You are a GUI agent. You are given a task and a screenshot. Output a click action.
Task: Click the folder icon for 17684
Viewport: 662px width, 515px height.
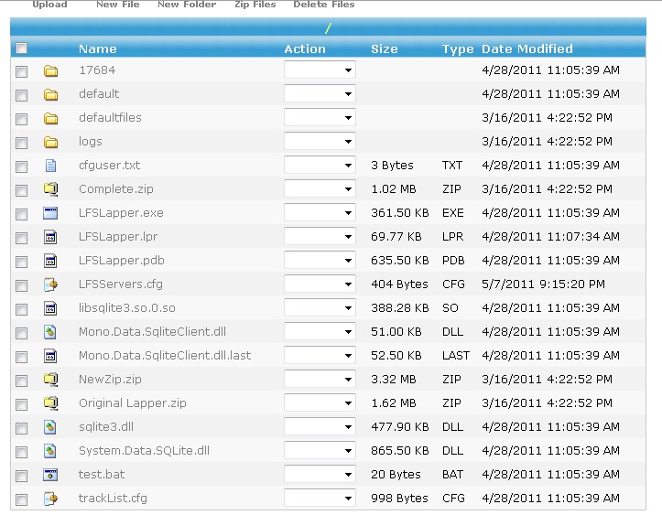click(x=50, y=70)
